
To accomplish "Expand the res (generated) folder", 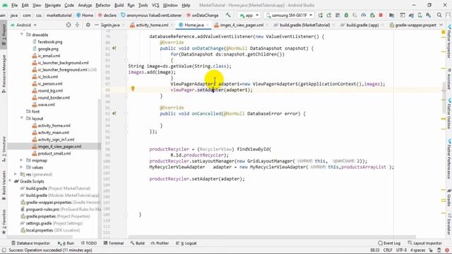I will point(16,174).
